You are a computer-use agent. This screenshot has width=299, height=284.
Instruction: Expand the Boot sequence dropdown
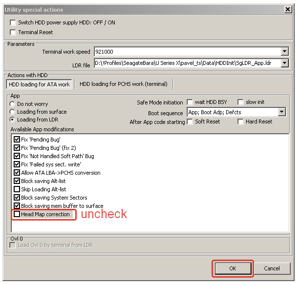pyautogui.click(x=281, y=112)
